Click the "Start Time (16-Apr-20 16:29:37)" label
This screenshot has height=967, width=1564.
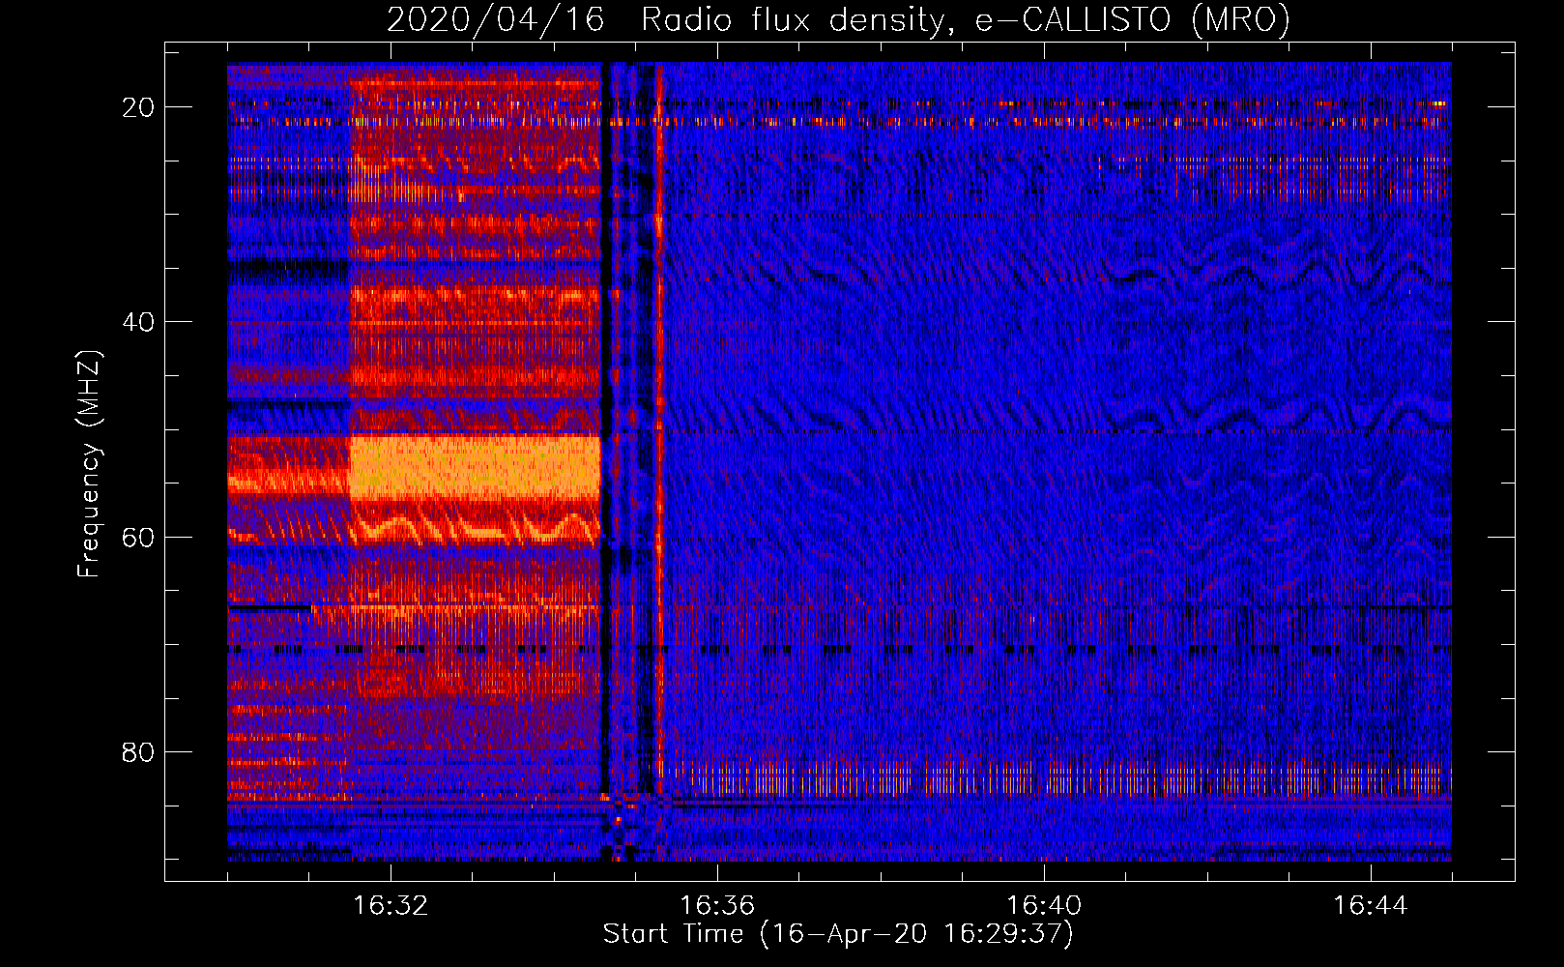coord(838,934)
